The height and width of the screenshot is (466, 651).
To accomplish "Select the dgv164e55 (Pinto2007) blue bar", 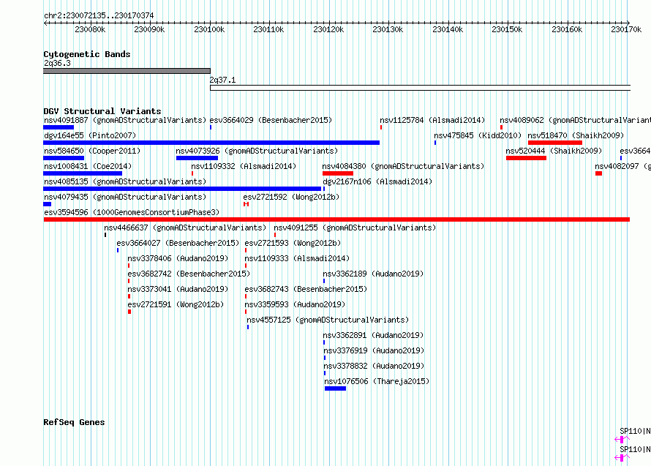I will (211, 143).
